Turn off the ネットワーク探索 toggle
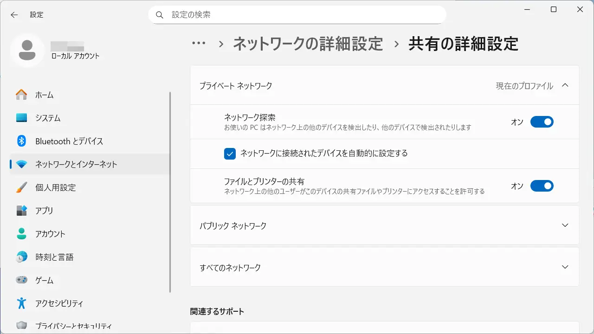 click(x=542, y=122)
